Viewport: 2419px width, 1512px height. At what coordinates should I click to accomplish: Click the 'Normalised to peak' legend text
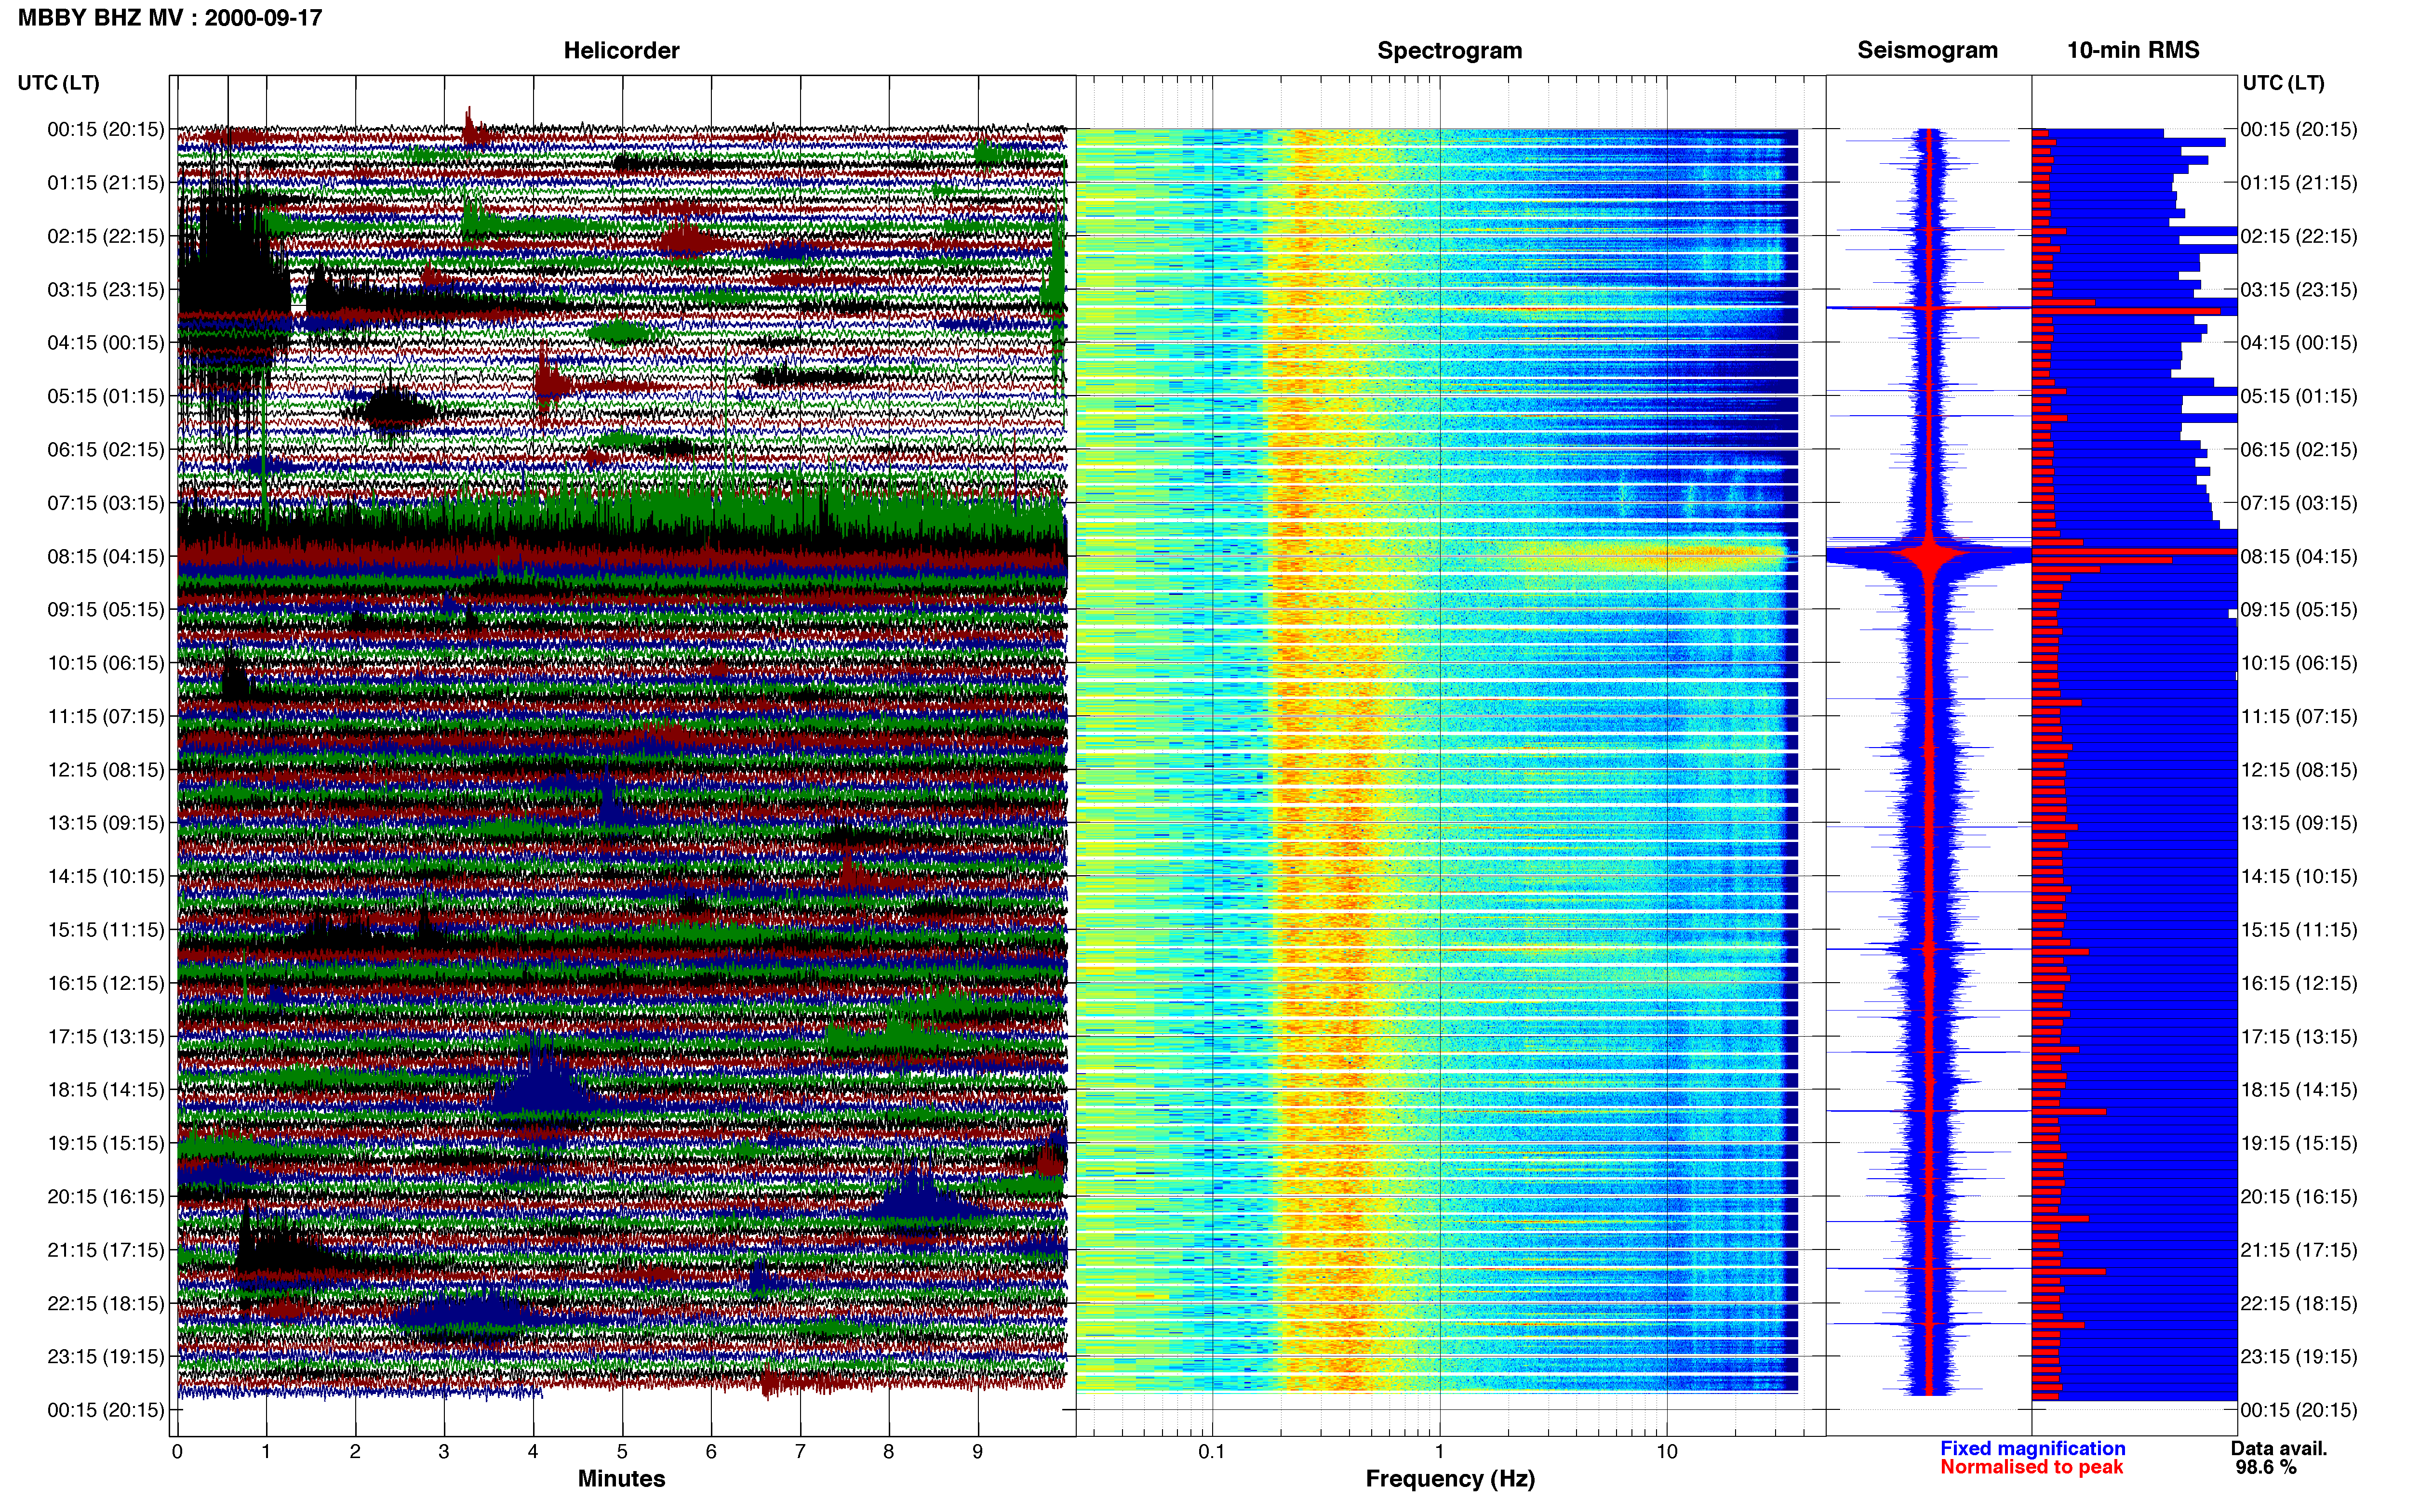(x=2031, y=1467)
